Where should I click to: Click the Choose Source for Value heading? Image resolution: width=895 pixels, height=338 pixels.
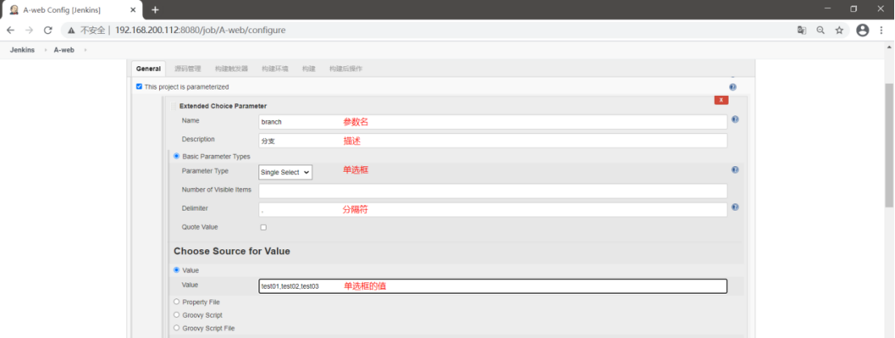[x=232, y=251]
